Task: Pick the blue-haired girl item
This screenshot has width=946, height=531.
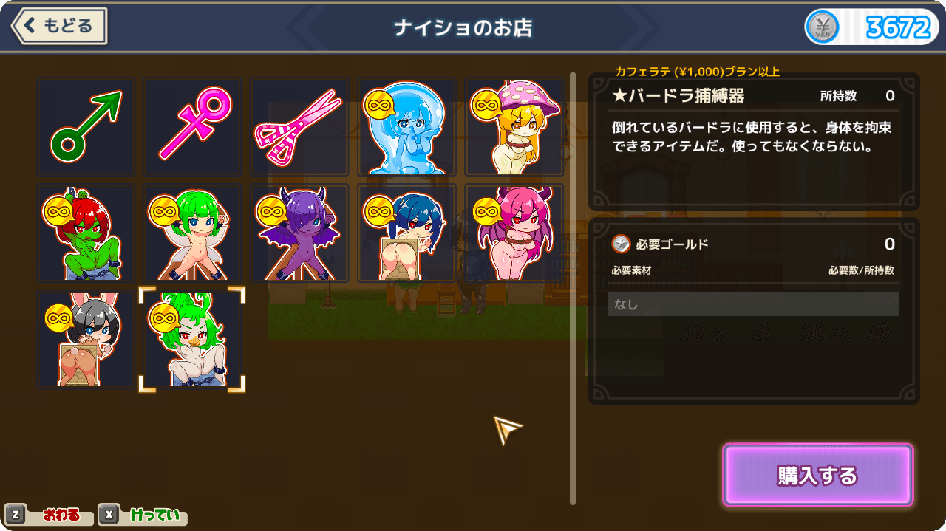Action: pos(406,233)
